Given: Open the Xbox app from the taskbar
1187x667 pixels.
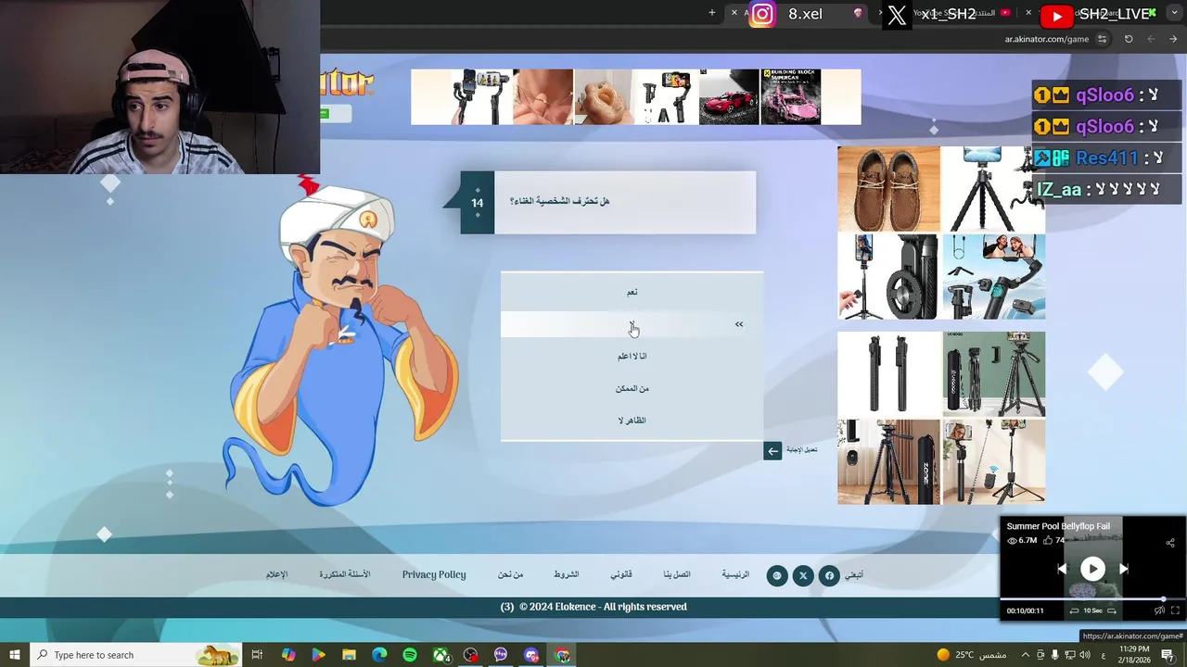Looking at the screenshot, I should [x=440, y=655].
